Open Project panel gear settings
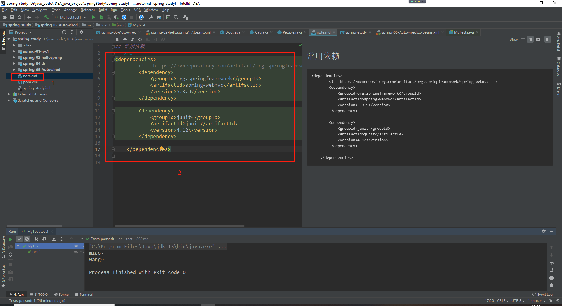This screenshot has width=562, height=306. tap(81, 32)
